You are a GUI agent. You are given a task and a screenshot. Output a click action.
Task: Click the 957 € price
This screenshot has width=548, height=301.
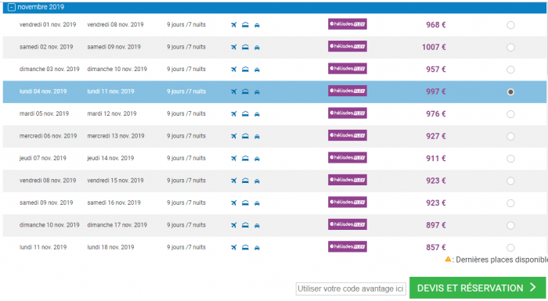(x=436, y=69)
